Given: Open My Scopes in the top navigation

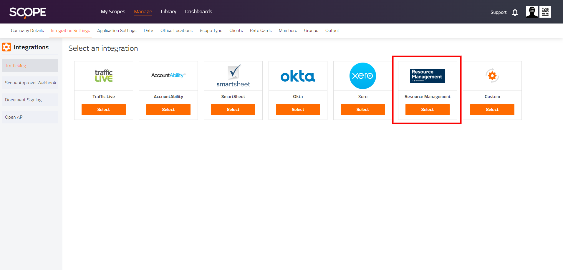Looking at the screenshot, I should click(113, 11).
